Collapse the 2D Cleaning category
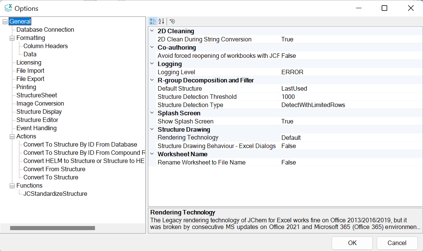 pos(152,31)
